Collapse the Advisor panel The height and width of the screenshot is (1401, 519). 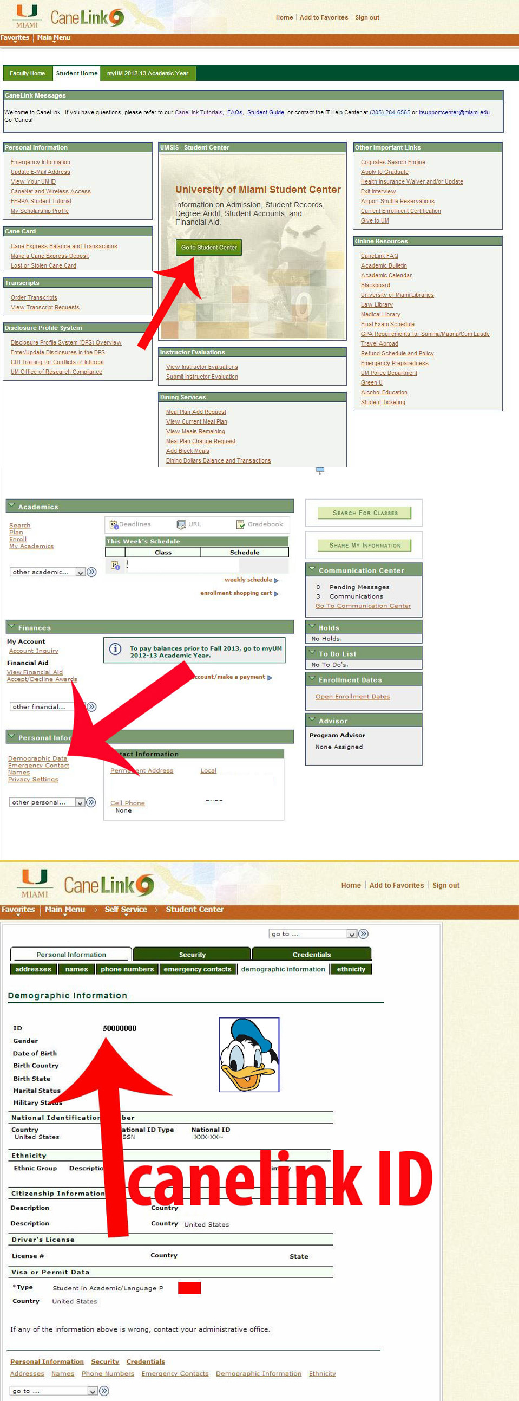tap(312, 719)
